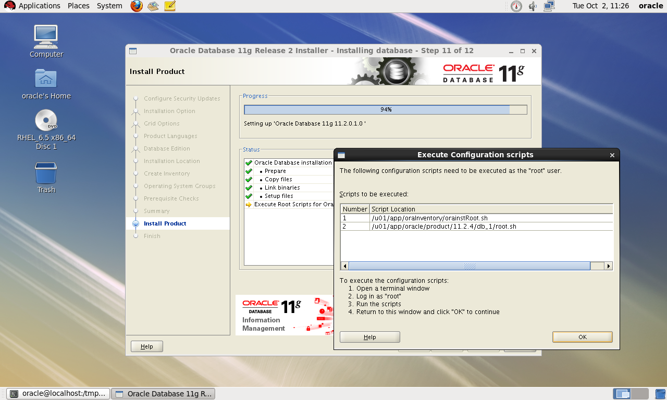
Task: Click the Information Management banner image
Action: 285,315
